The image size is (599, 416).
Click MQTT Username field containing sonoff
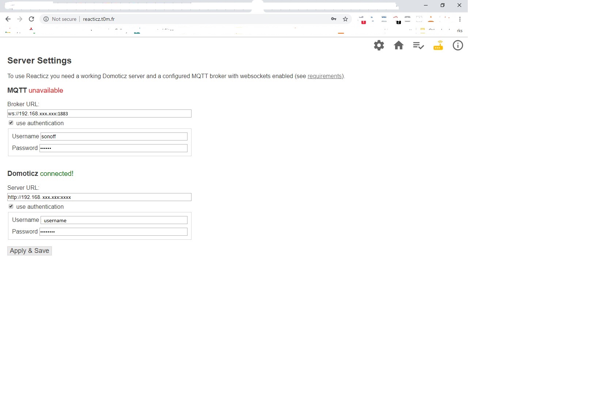pos(114,136)
